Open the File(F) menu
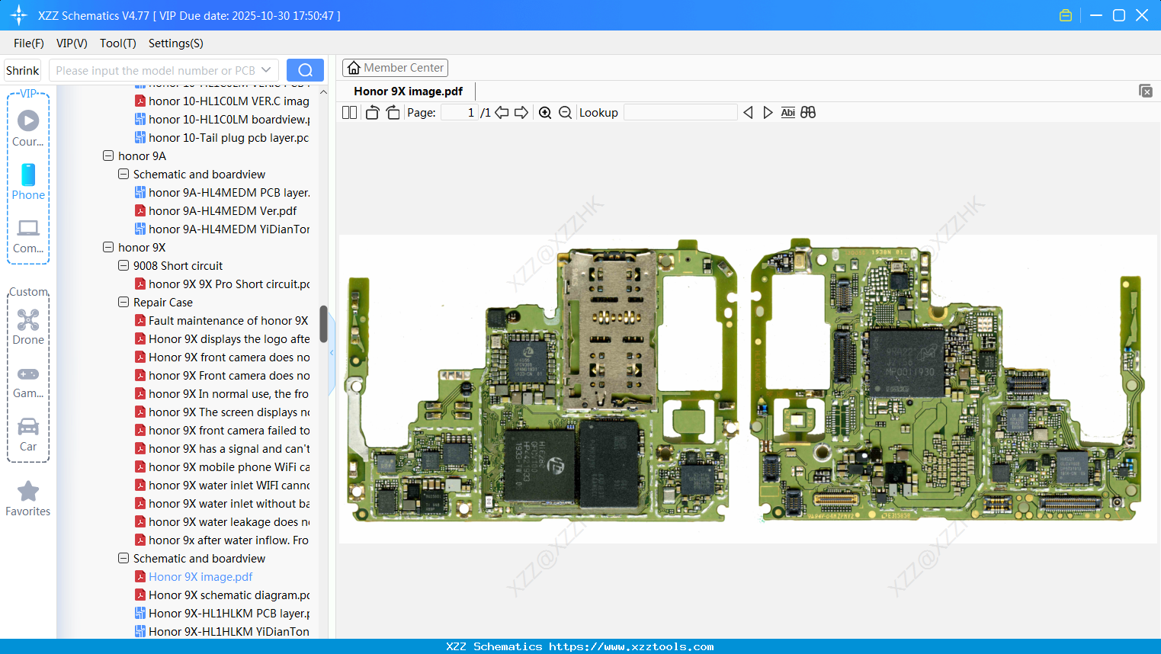The width and height of the screenshot is (1161, 654). point(29,43)
